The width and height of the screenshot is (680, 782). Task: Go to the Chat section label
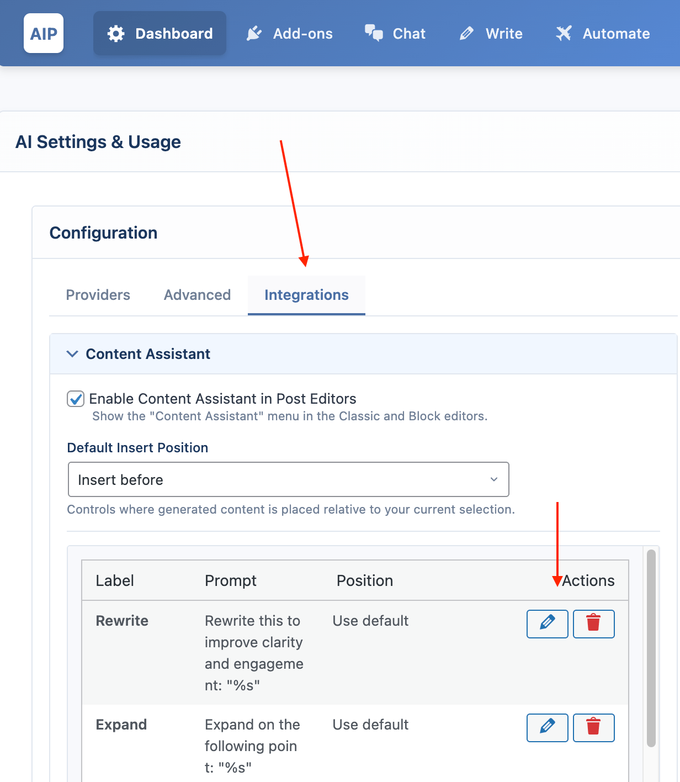click(409, 34)
